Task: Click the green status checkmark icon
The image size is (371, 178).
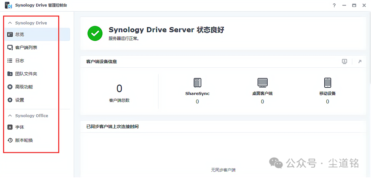Action: (95, 33)
